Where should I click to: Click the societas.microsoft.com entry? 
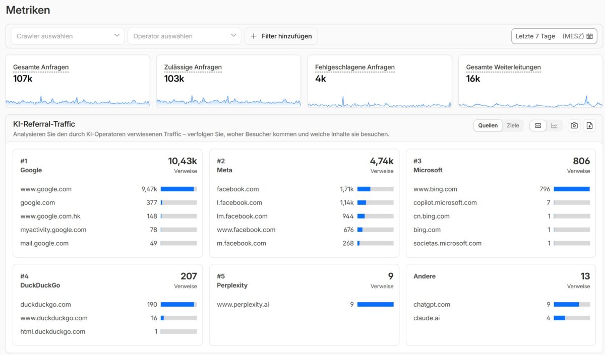(x=447, y=243)
